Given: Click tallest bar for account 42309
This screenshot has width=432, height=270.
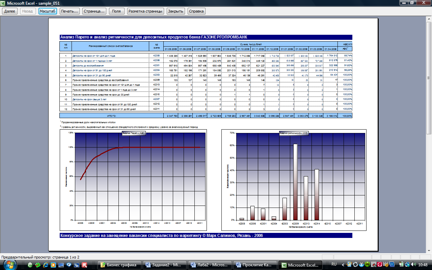Looking at the screenshot, I should click(295, 182).
